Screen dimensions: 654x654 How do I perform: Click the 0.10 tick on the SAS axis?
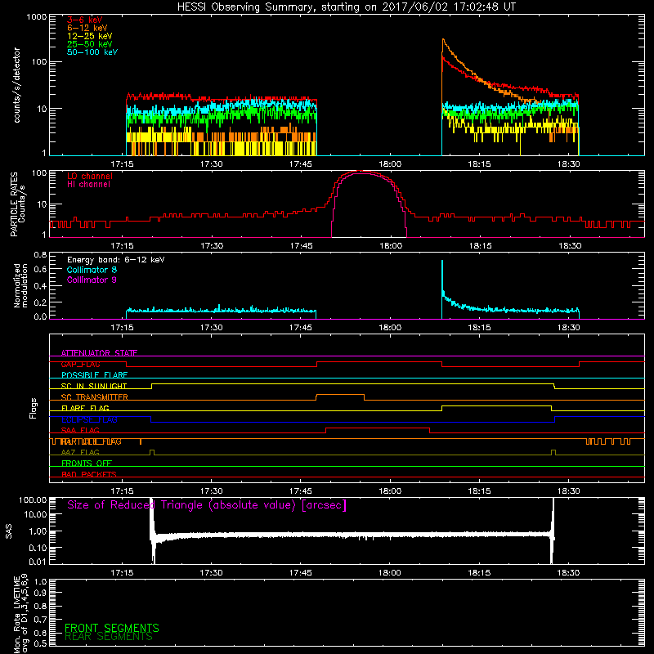tap(38, 548)
